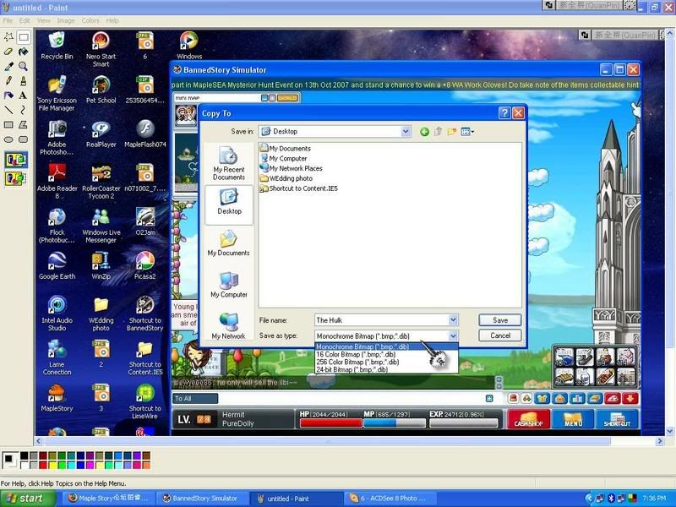Click the MapleStory desktop icon
This screenshot has width=676, height=507.
coord(57,397)
